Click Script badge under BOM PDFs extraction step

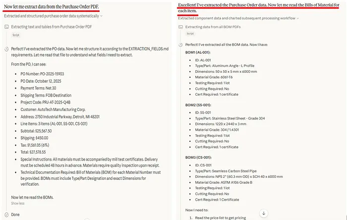191,34
